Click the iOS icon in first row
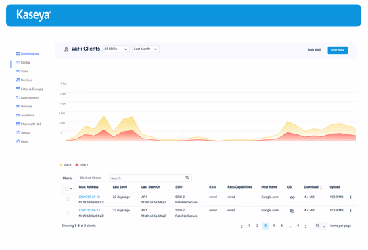The image size is (368, 250). 292,197
